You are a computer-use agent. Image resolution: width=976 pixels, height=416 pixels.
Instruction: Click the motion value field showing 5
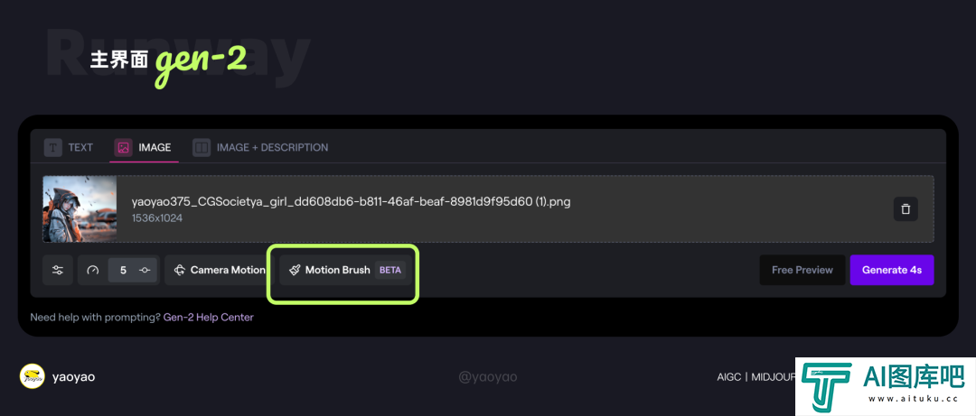(123, 270)
